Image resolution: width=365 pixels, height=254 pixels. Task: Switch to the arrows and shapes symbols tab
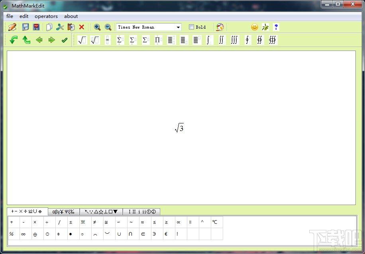101,212
